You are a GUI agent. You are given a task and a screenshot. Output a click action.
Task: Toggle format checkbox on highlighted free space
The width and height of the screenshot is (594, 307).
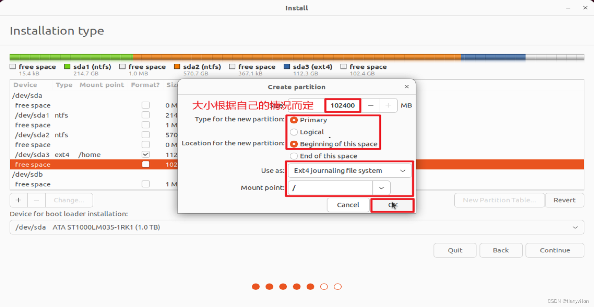[146, 165]
